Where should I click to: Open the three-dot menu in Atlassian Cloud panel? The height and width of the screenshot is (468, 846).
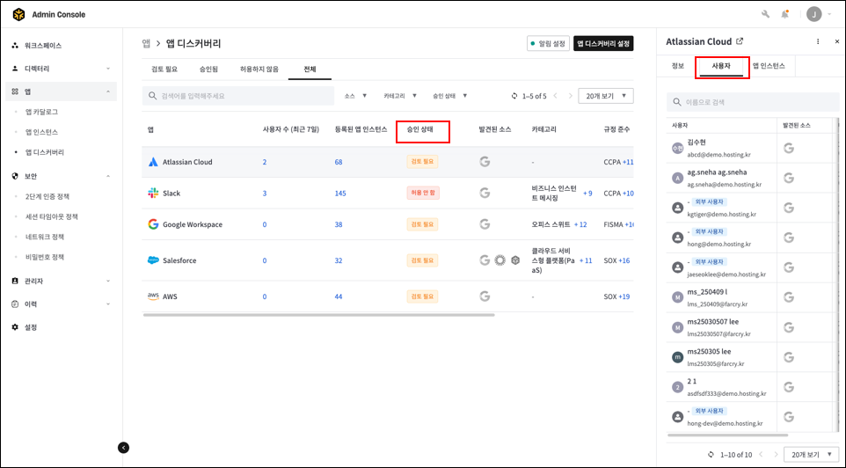click(x=818, y=41)
